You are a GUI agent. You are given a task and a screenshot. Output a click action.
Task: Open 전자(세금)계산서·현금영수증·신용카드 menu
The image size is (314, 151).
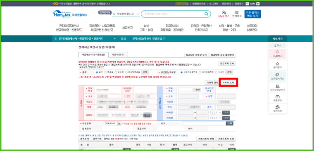pos(69,28)
